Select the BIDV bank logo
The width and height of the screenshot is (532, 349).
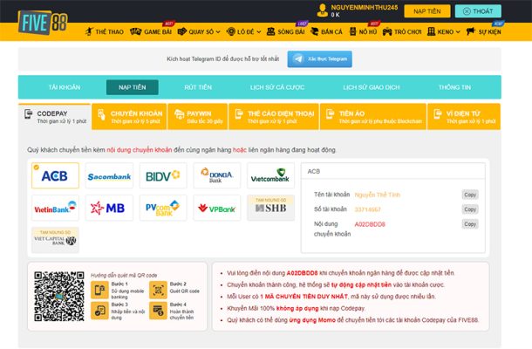(163, 175)
